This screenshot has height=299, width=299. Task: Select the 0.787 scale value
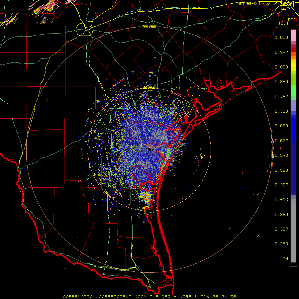281,96
